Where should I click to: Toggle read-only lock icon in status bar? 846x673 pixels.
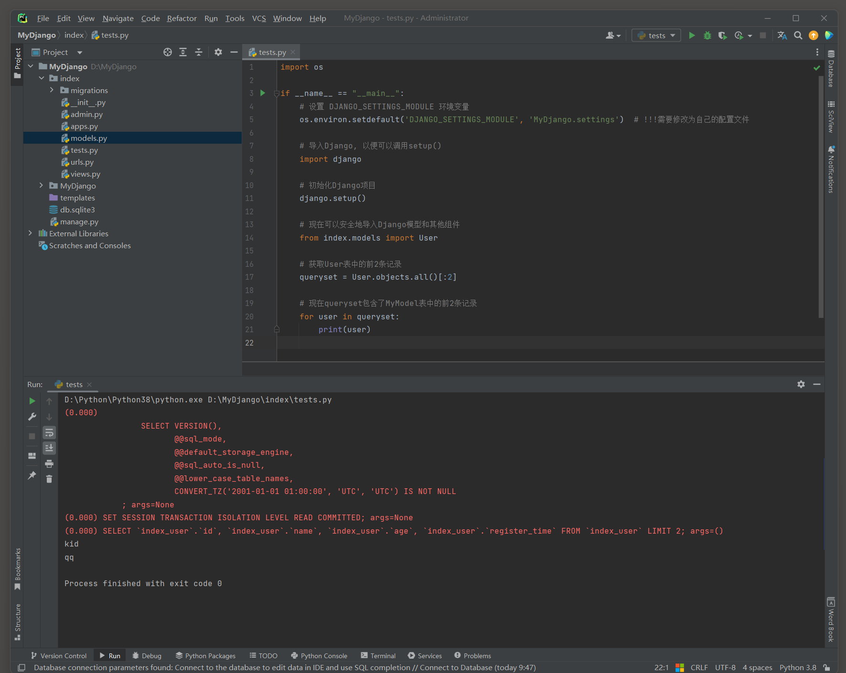[x=827, y=667]
